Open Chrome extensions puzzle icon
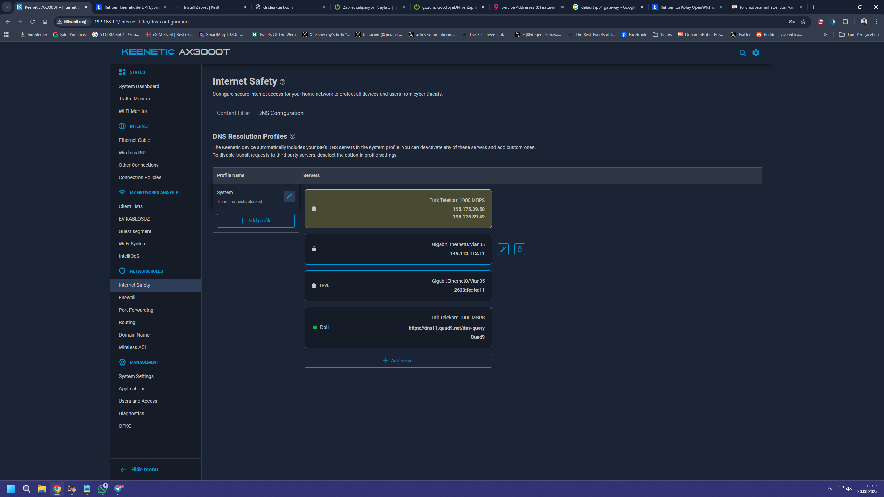884x497 pixels. 845,22
